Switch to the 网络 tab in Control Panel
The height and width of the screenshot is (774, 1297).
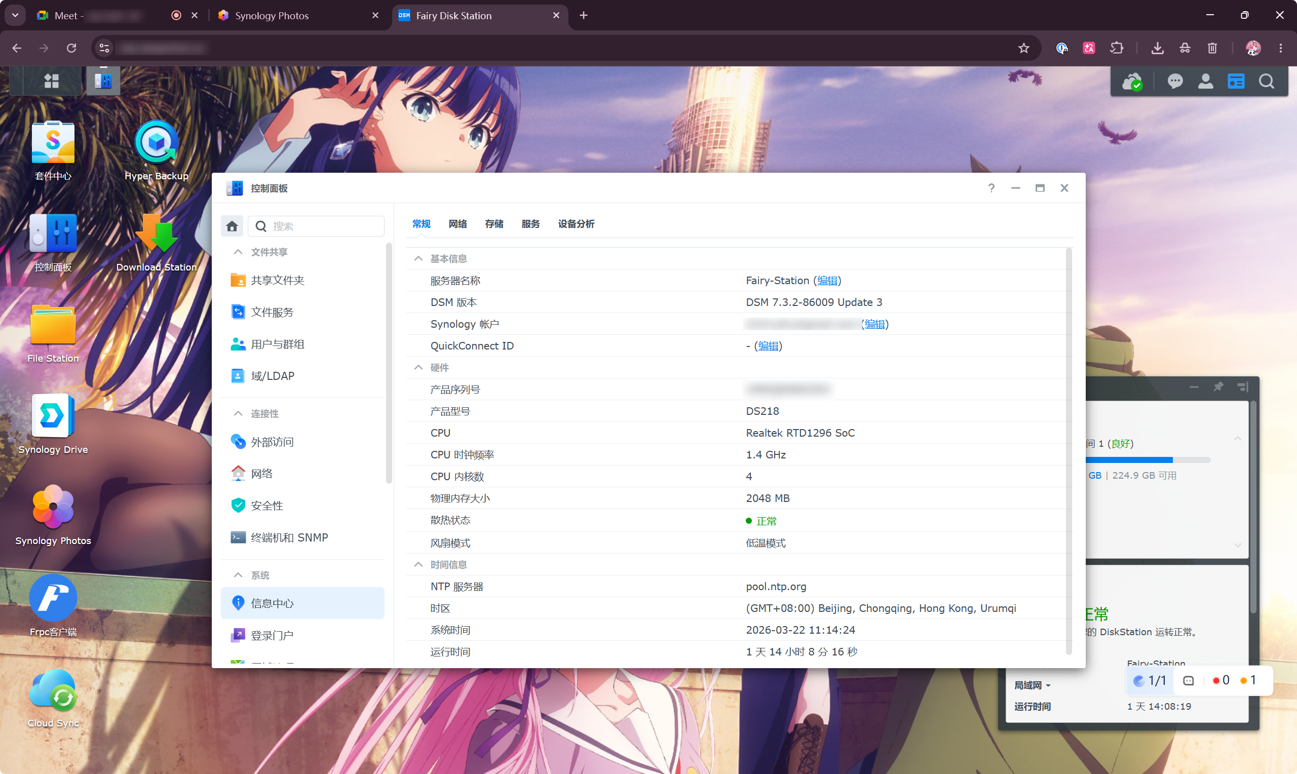pos(457,224)
